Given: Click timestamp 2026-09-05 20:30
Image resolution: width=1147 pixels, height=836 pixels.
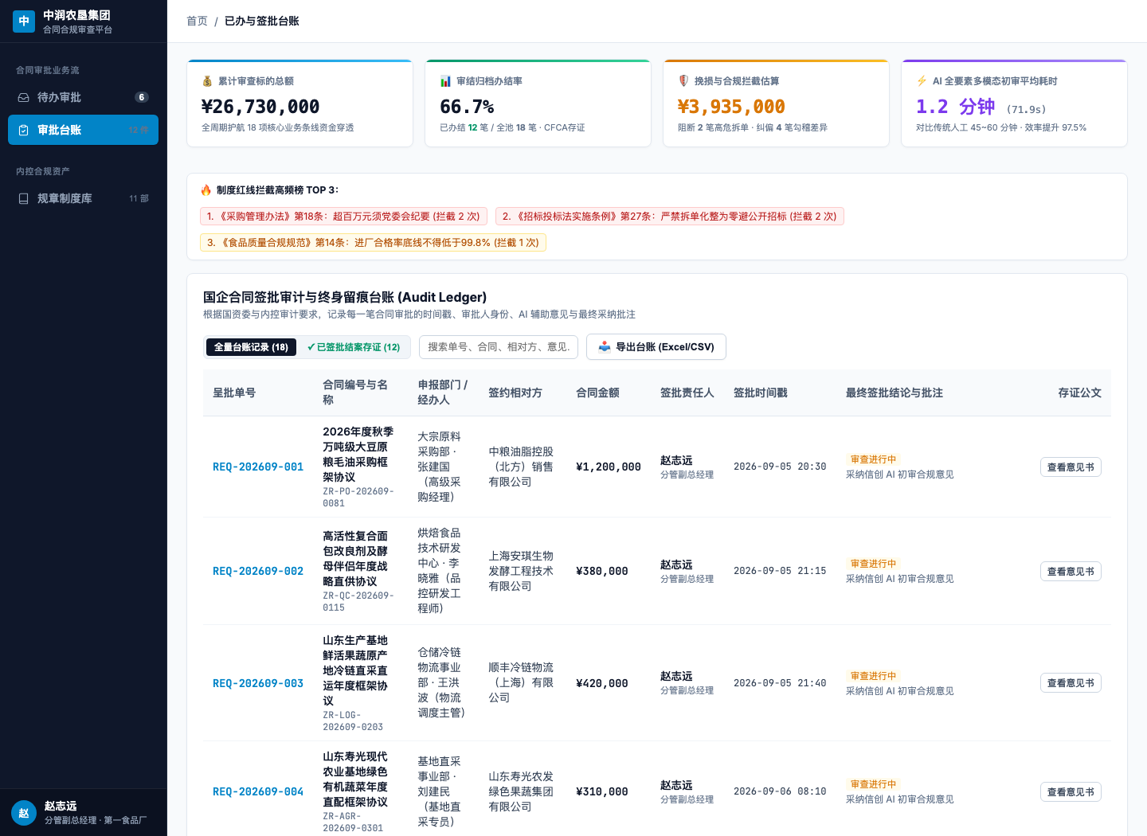Looking at the screenshot, I should point(780,467).
